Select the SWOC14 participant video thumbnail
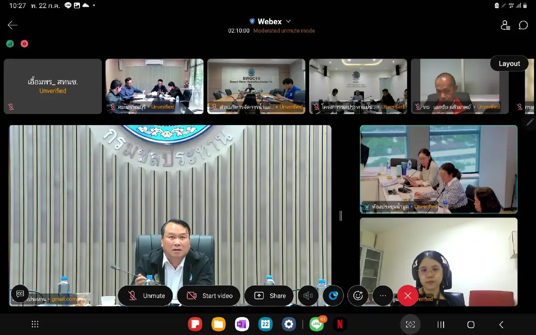This screenshot has height=335, width=536. pyautogui.click(x=256, y=86)
